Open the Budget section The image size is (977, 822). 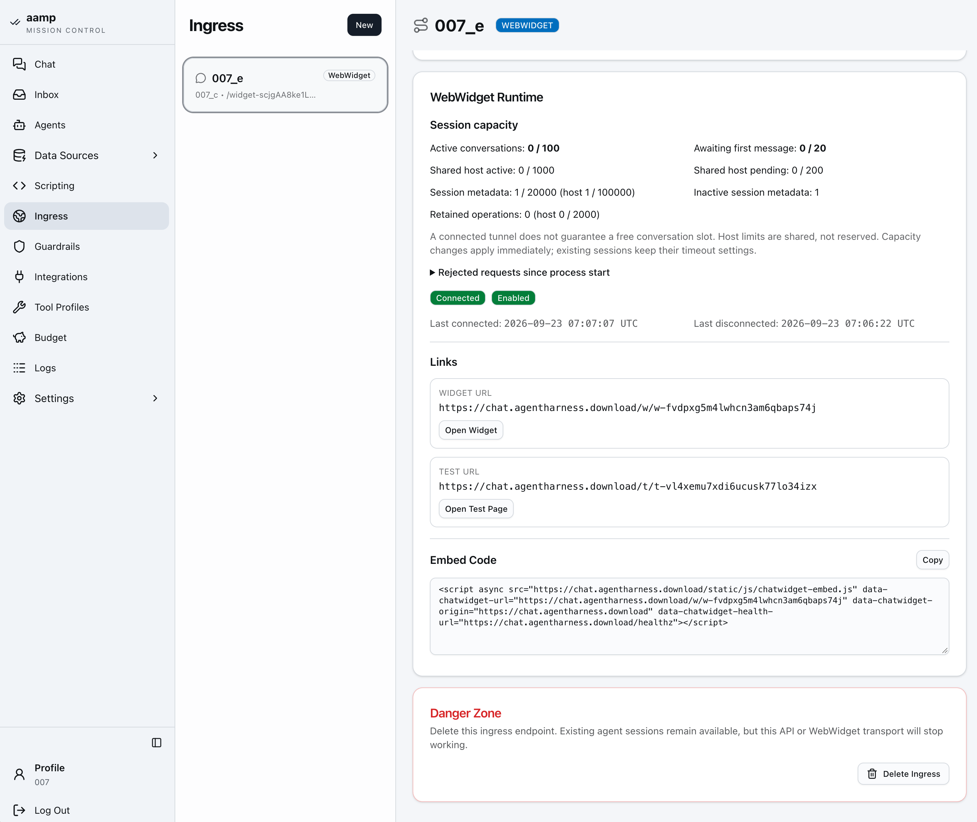pos(87,337)
